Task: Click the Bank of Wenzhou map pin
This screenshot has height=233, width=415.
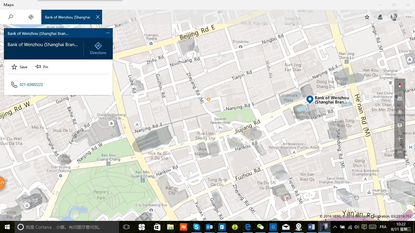Action: tap(310, 99)
